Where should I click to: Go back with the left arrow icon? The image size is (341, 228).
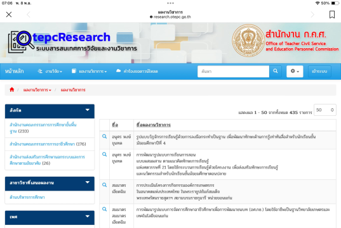29,15
